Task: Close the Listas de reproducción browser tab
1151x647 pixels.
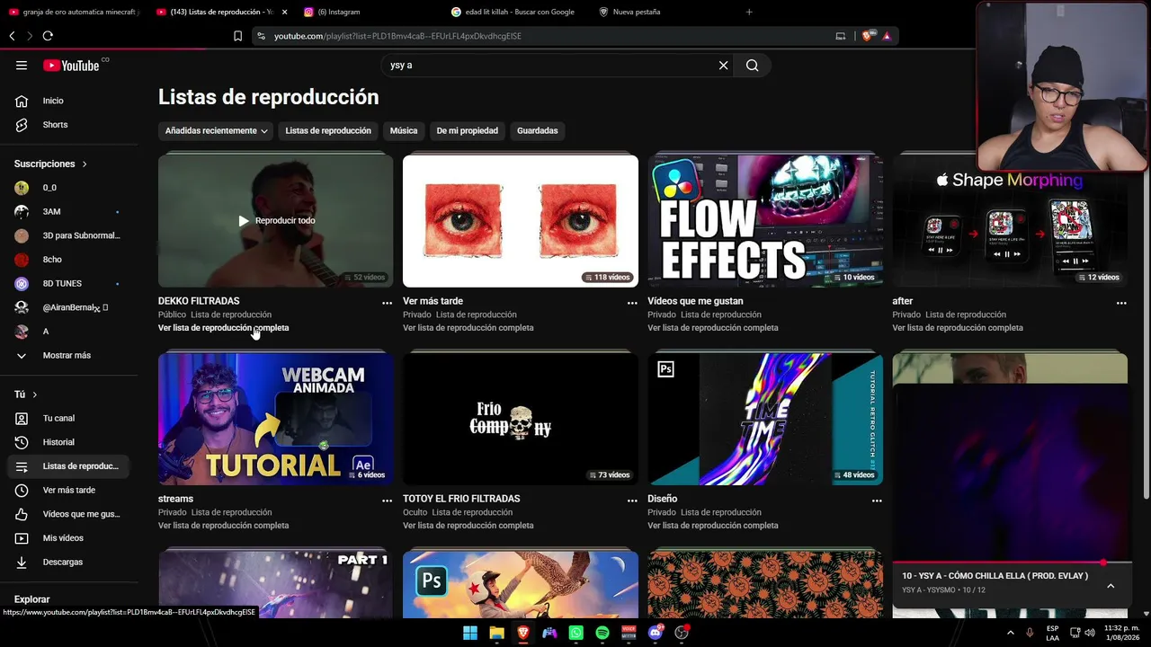Action: click(284, 12)
